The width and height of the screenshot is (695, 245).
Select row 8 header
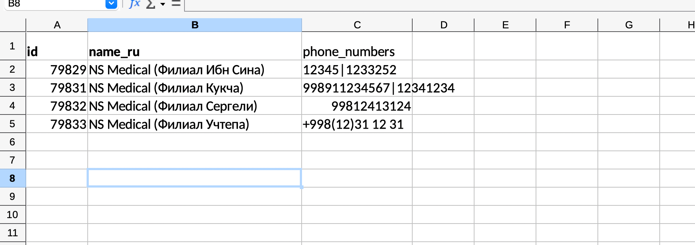point(13,178)
